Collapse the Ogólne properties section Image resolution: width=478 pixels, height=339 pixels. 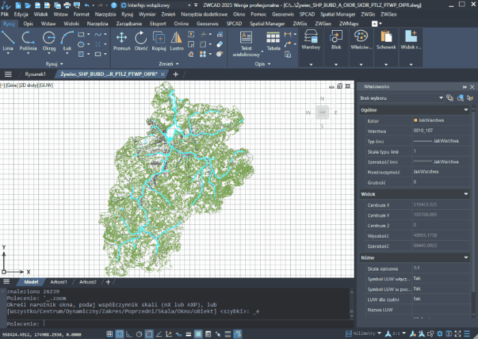tap(466, 109)
